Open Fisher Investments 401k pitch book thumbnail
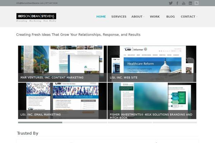This screenshot has width=215, height=143. coord(152,101)
